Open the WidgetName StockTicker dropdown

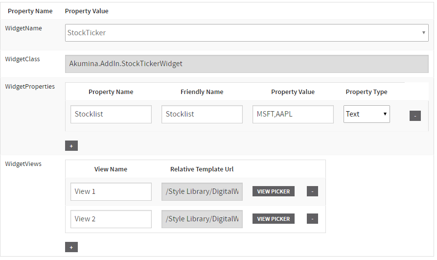coord(247,33)
